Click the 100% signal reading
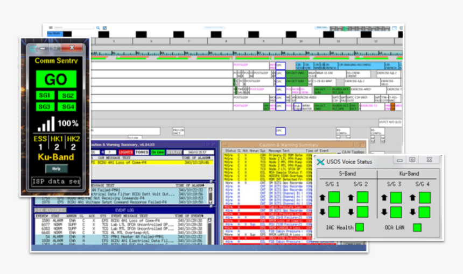The image size is (463, 274). [68, 124]
